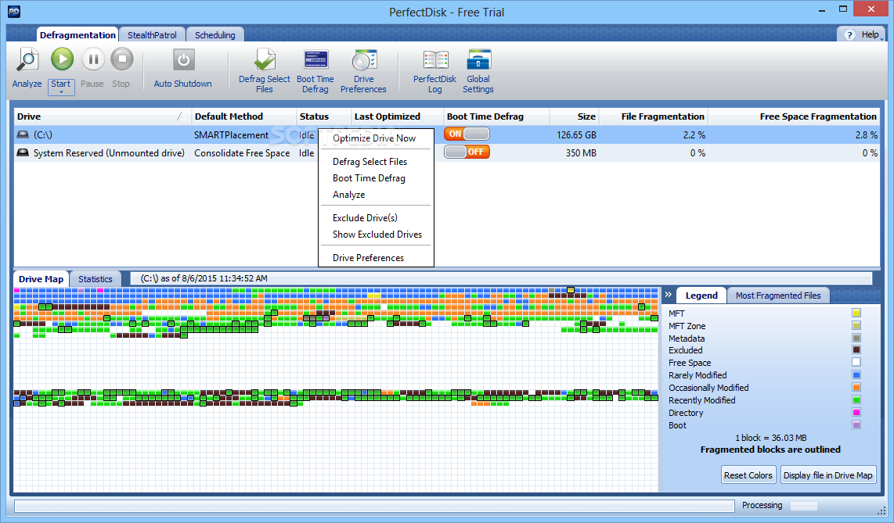The image size is (894, 523).
Task: Click the Rarely Modified color swatch
Action: [856, 375]
